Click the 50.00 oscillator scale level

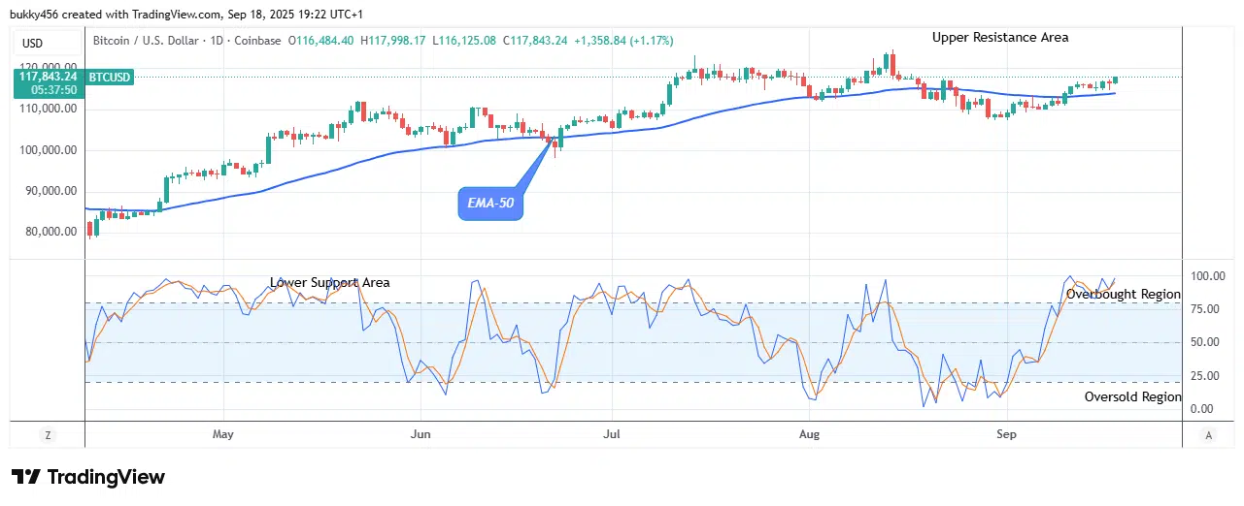tap(1204, 342)
